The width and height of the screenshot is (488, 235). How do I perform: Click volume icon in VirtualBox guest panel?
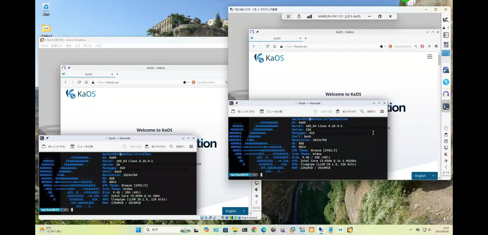(x=256, y=189)
